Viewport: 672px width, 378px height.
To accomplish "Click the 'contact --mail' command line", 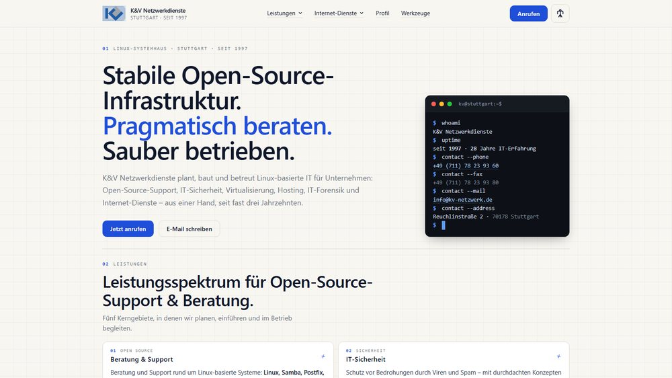I will (459, 191).
